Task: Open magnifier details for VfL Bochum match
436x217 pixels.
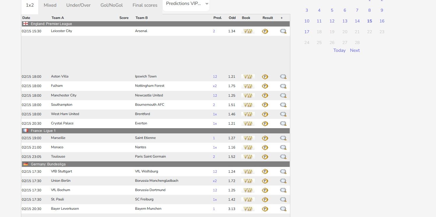Action: 283,190
